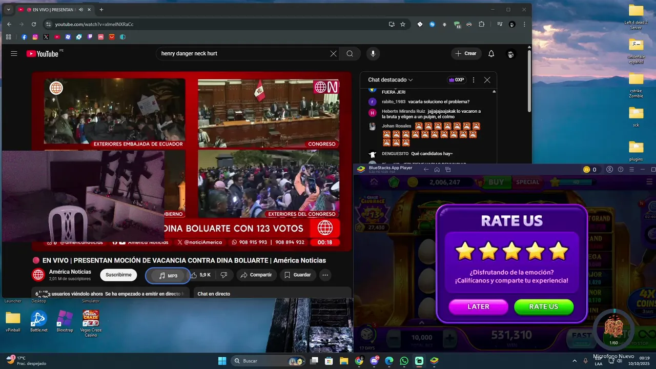Click the taskbar Buscar search box
Screen dimensions: 656x369
(x=269, y=361)
